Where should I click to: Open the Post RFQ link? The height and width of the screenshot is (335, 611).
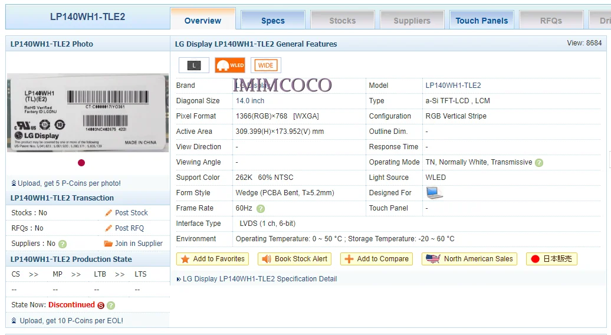(129, 228)
